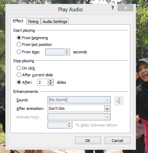Switch to the Effect tab
Image resolution: width=148 pixels, height=153 pixels.
coord(18,21)
